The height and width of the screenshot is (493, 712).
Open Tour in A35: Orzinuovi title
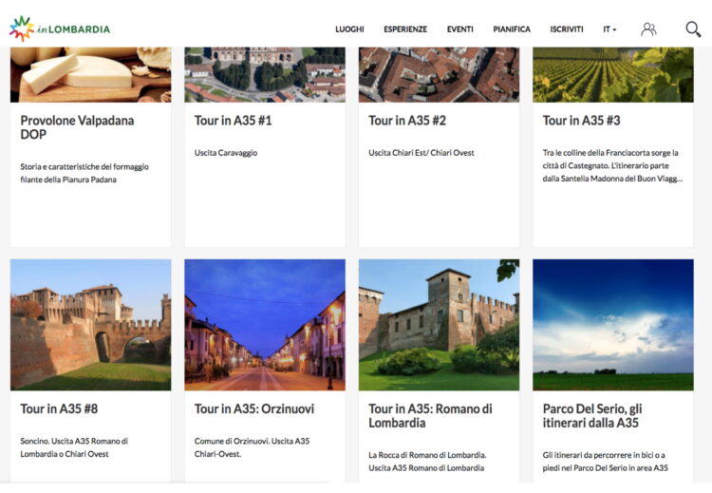(254, 409)
